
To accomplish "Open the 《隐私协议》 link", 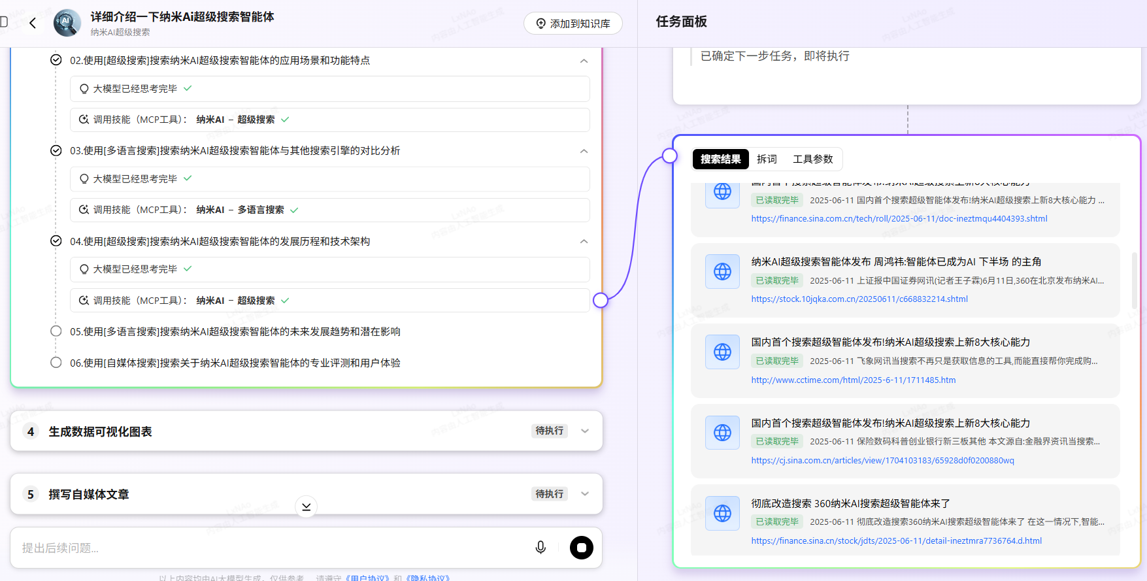I will coord(429,578).
